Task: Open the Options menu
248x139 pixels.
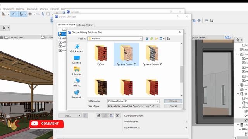Action: point(20,9)
